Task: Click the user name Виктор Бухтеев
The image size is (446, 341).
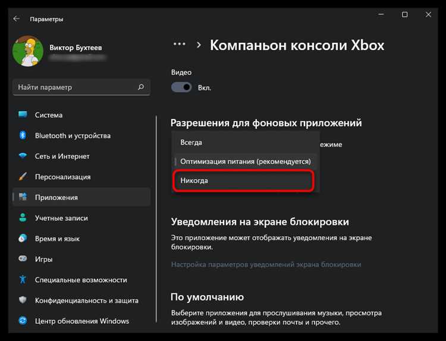Action: pos(76,48)
